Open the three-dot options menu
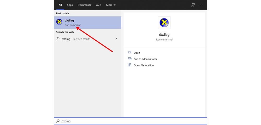 (x=201, y=5)
